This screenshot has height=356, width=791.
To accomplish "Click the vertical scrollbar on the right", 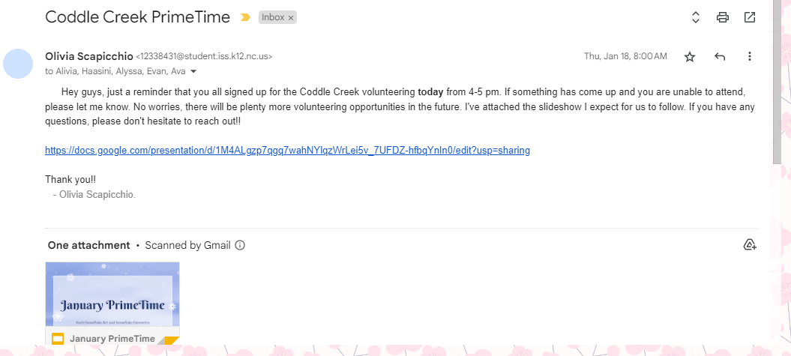I will 777,82.
